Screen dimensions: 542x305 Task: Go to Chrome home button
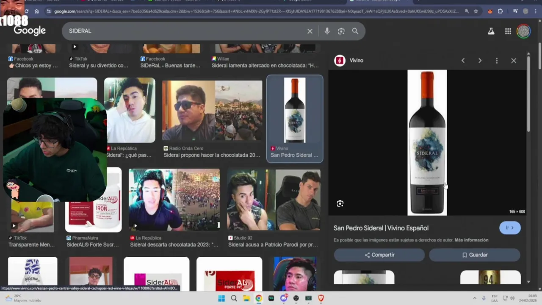pos(37,11)
